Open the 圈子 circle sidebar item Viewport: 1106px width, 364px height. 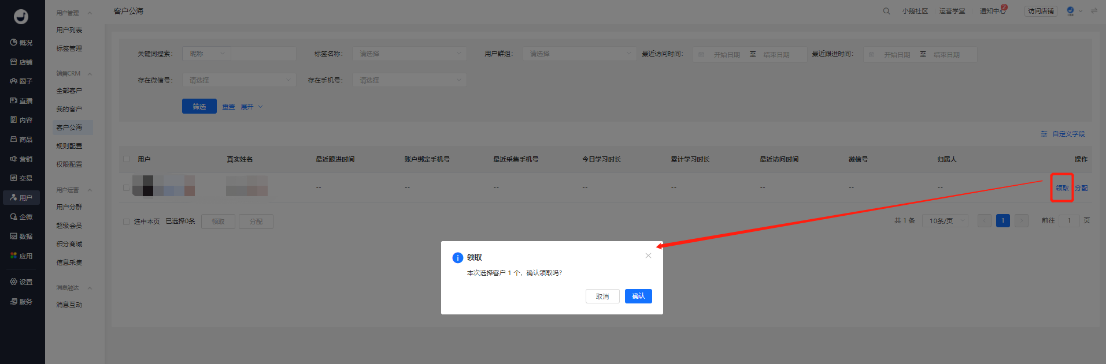coord(22,81)
